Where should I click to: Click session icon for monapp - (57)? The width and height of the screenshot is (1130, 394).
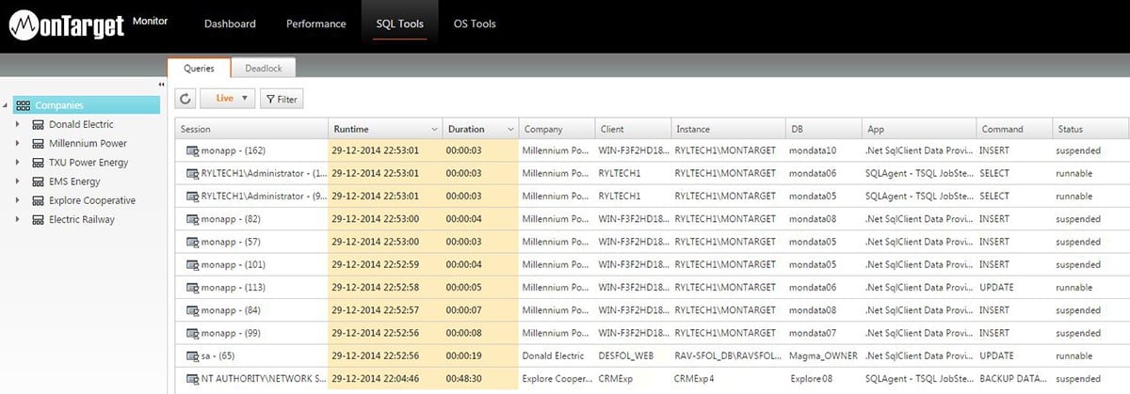tap(192, 242)
